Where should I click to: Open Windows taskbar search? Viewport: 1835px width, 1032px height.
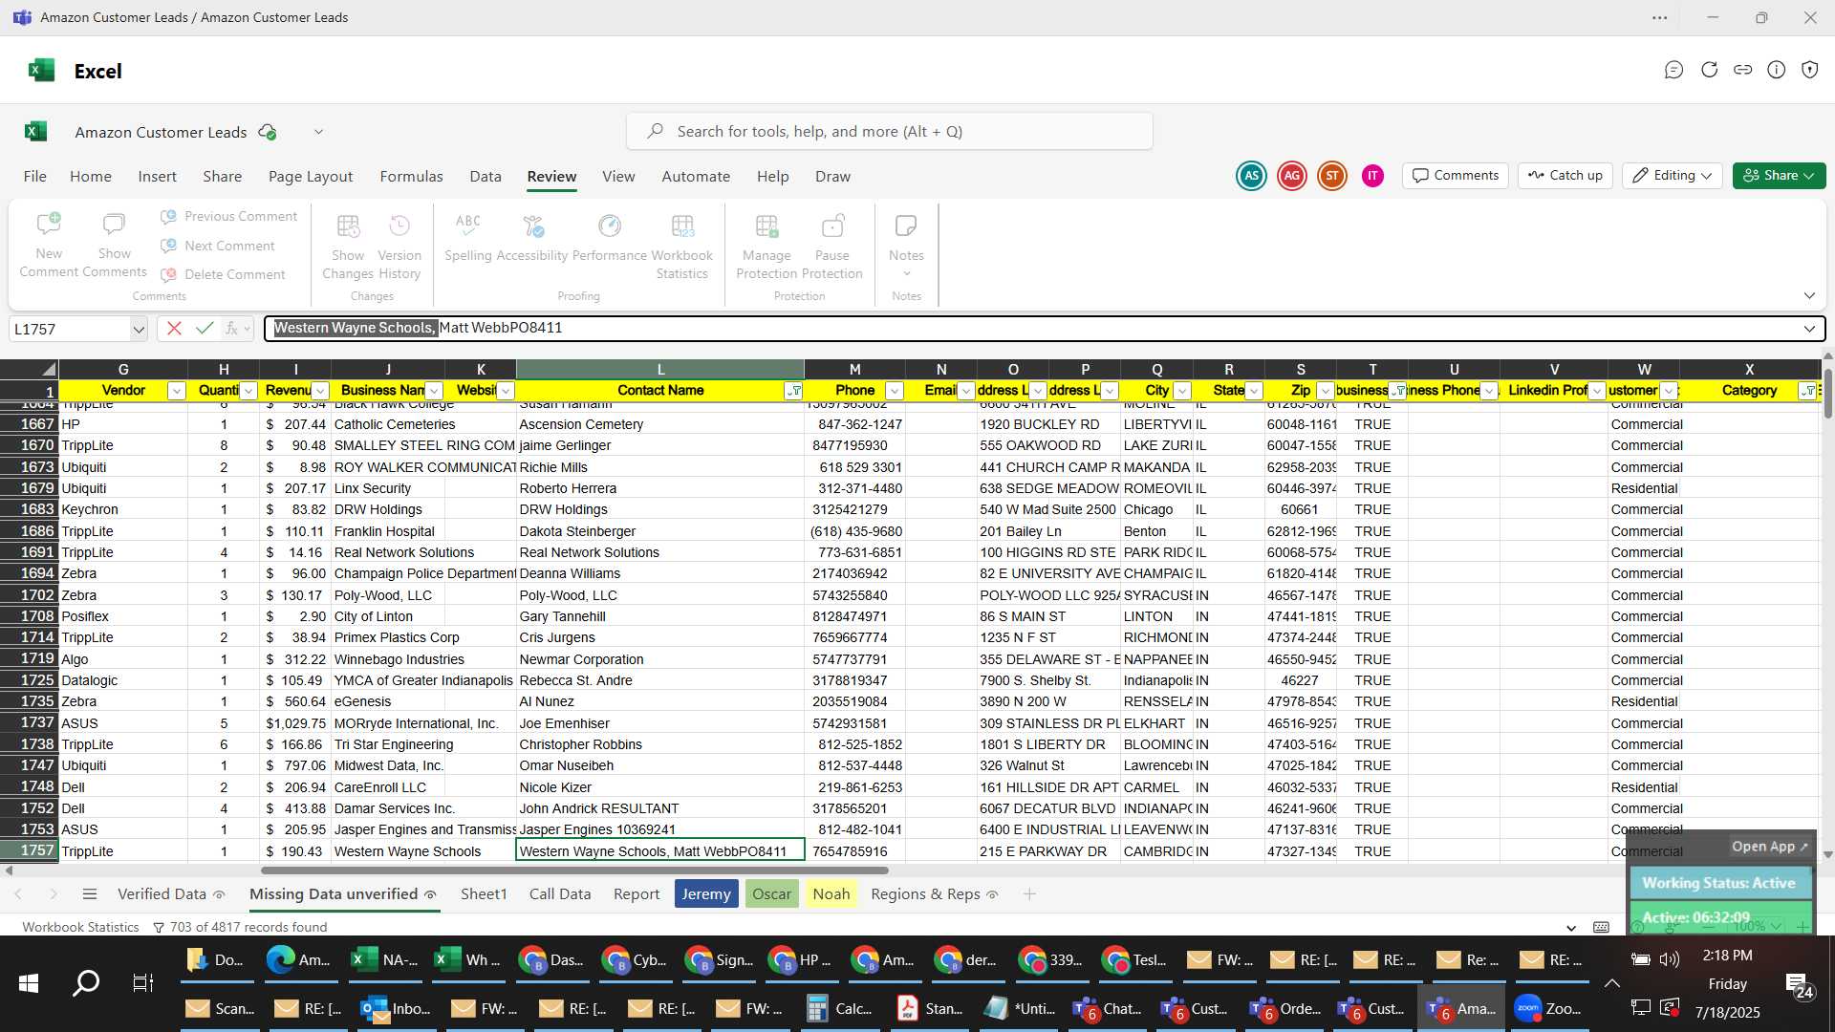click(x=86, y=983)
